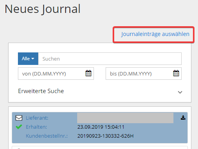This screenshot has height=149, width=198.
Task: Click the Neues Journal page heading
Action: coord(42,9)
